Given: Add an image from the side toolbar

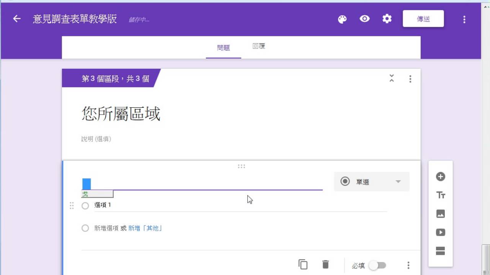Looking at the screenshot, I should [x=441, y=214].
